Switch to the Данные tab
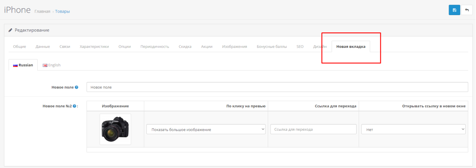Image resolution: width=476 pixels, height=168 pixels. 42,47
